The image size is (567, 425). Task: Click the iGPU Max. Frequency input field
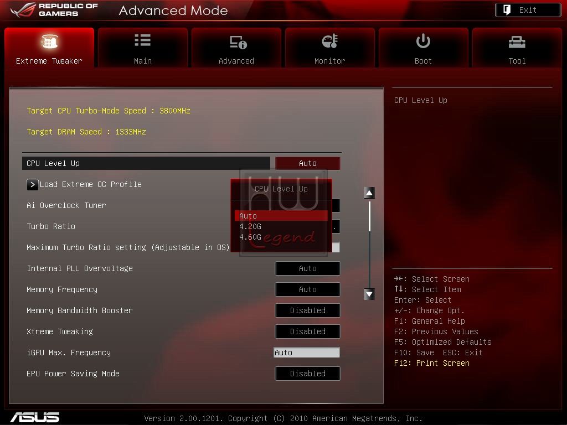pos(307,353)
